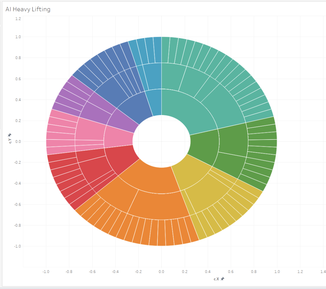Select the purple innermost ring segment
326x289 pixels.
[x=124, y=122]
